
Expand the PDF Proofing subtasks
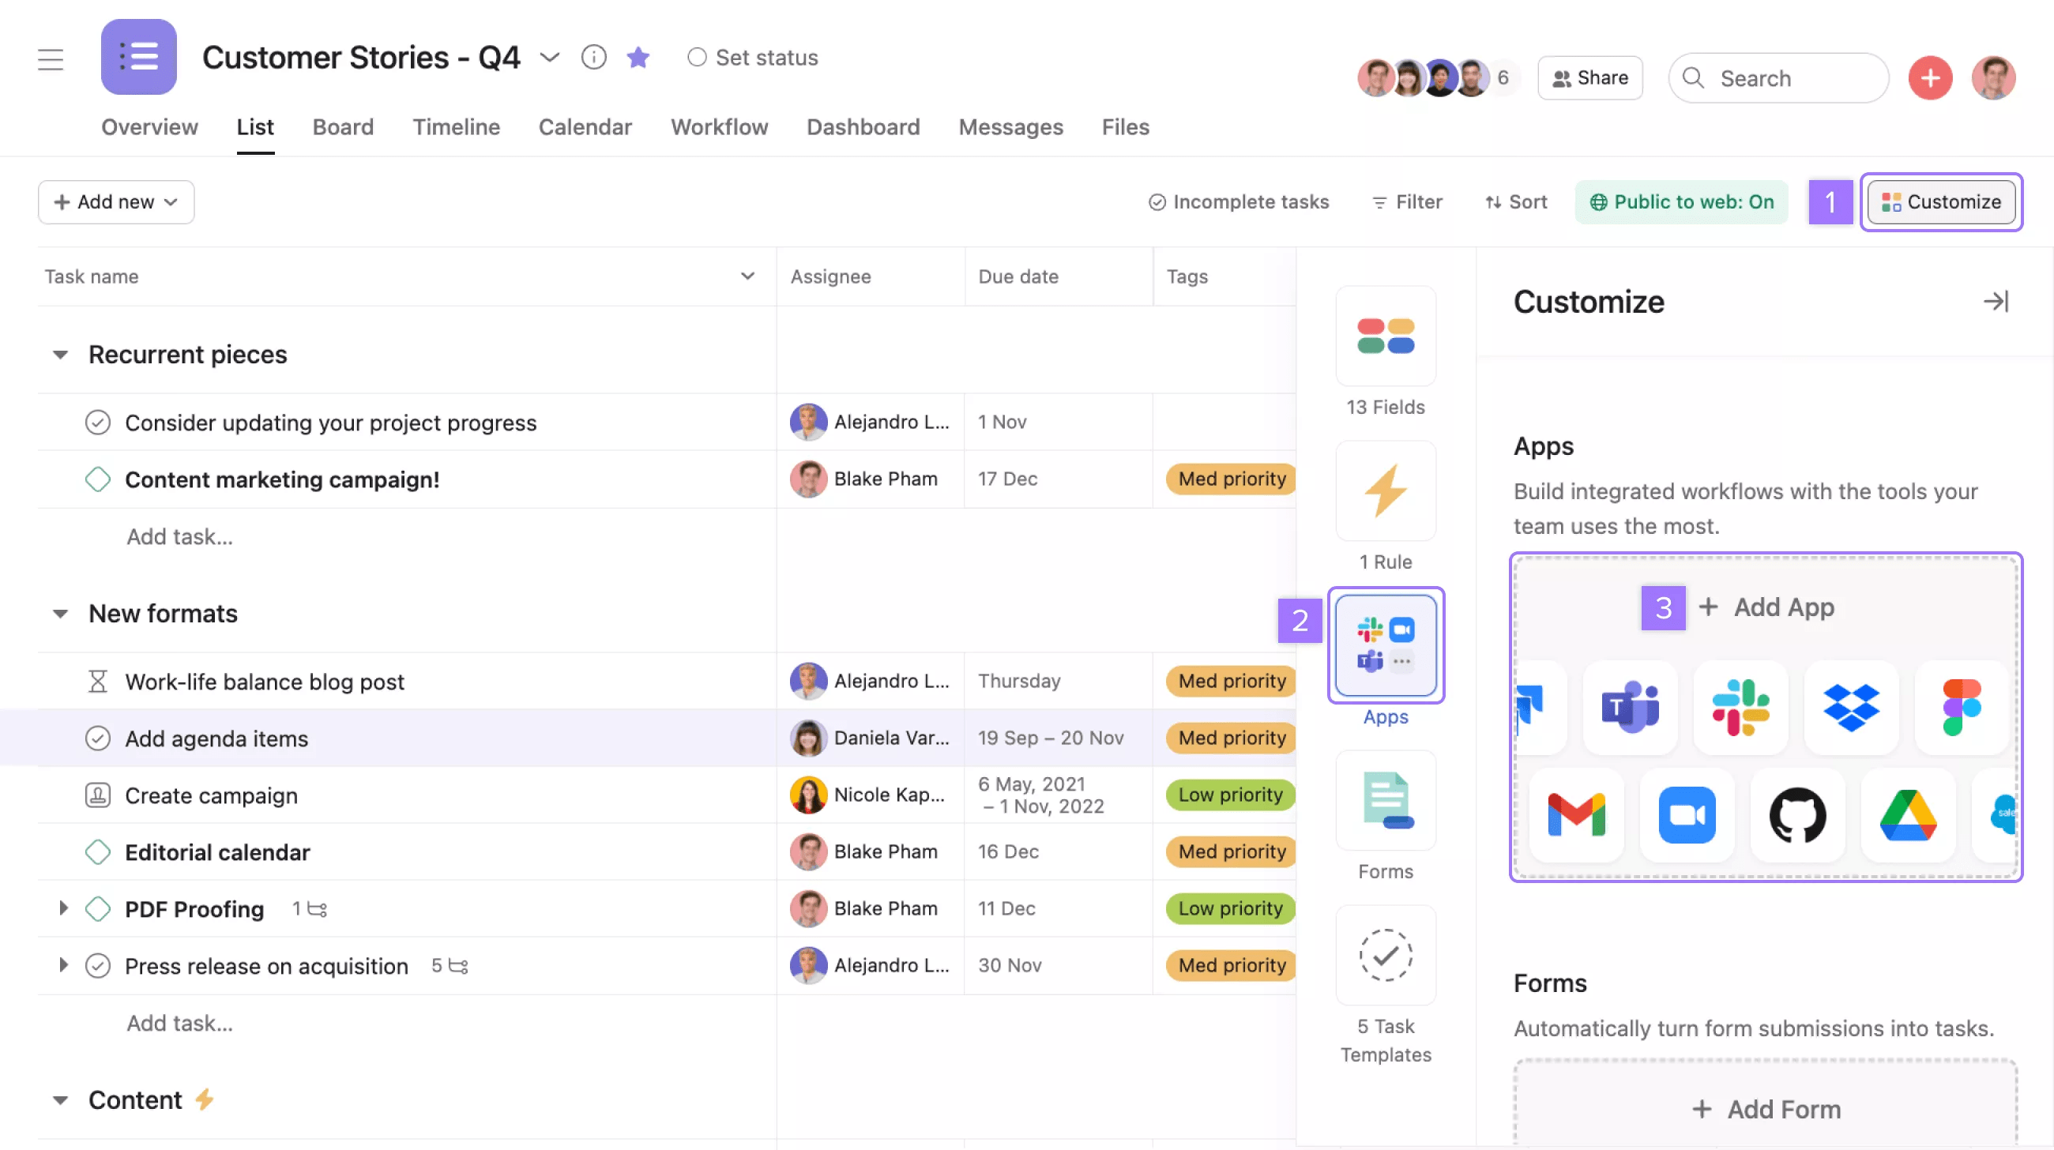pyautogui.click(x=63, y=908)
